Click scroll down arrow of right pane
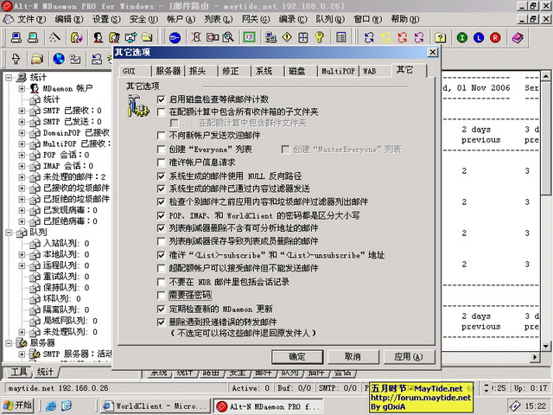This screenshot has height=415, width=553. pos(545,346)
